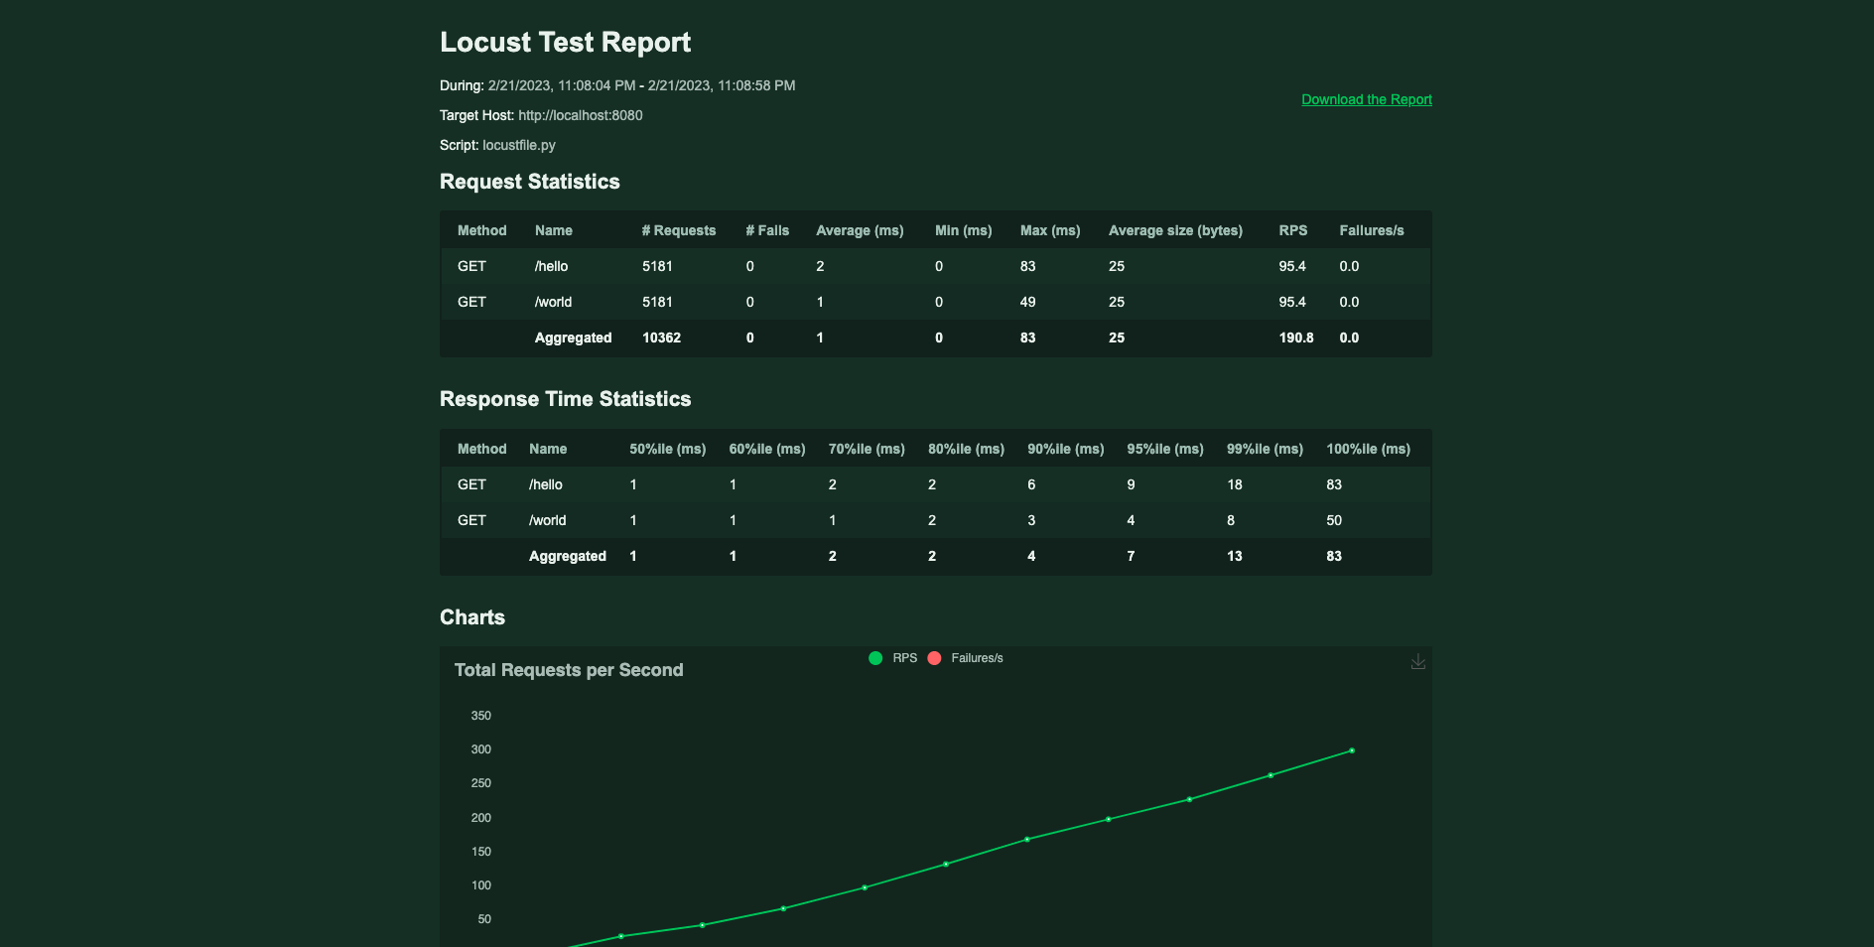Click the 'Failures/s' column header
Screen dimensions: 1874x947
[x=1371, y=230]
